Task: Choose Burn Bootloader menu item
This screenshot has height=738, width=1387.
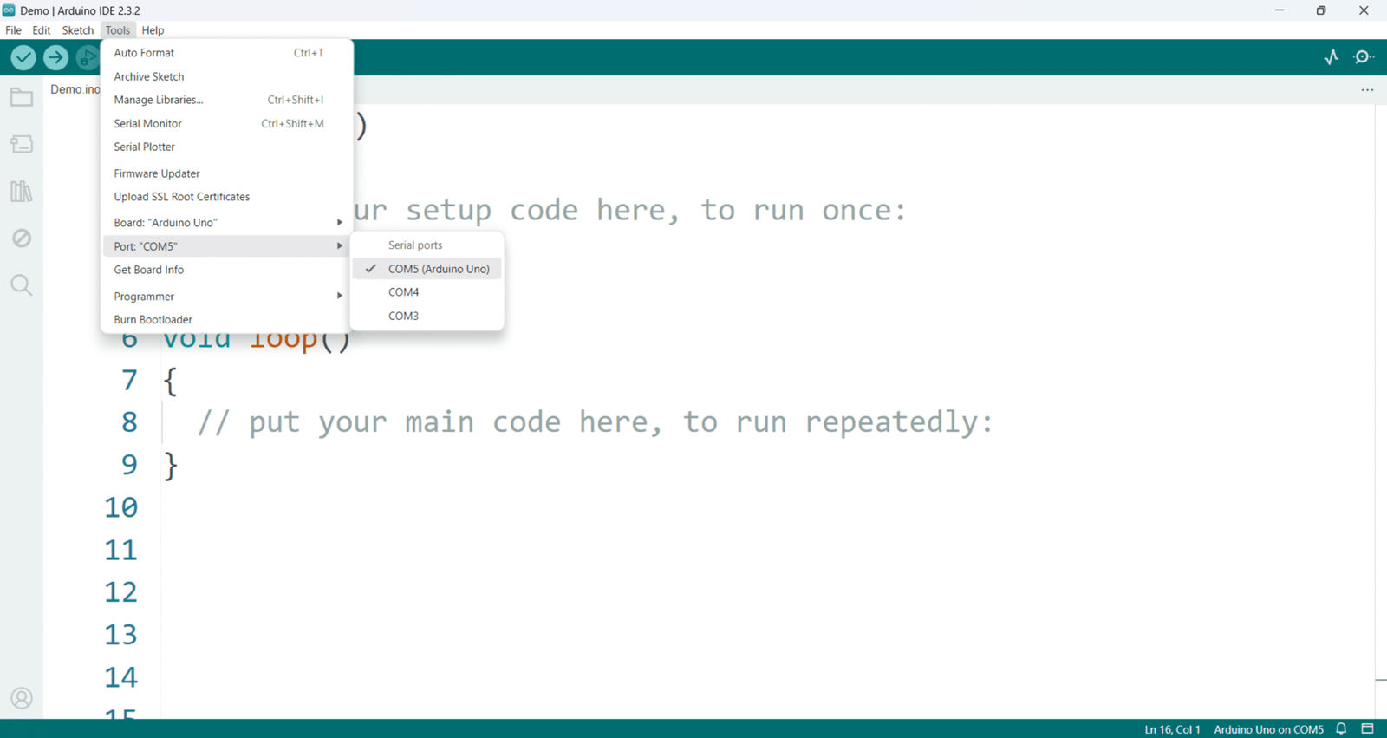Action: [x=226, y=320]
